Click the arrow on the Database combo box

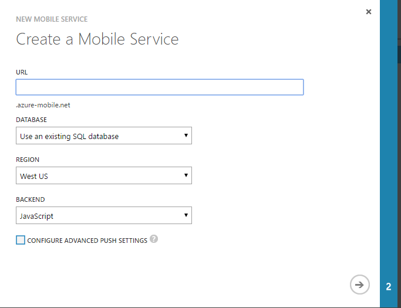(186, 136)
